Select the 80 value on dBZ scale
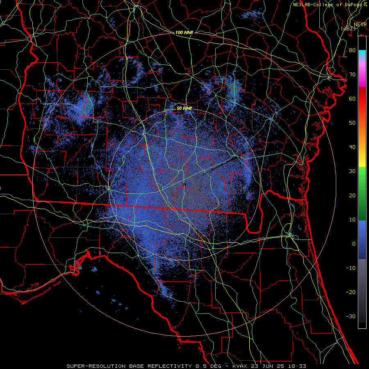Viewport: 369px width, 369px height. point(352,50)
